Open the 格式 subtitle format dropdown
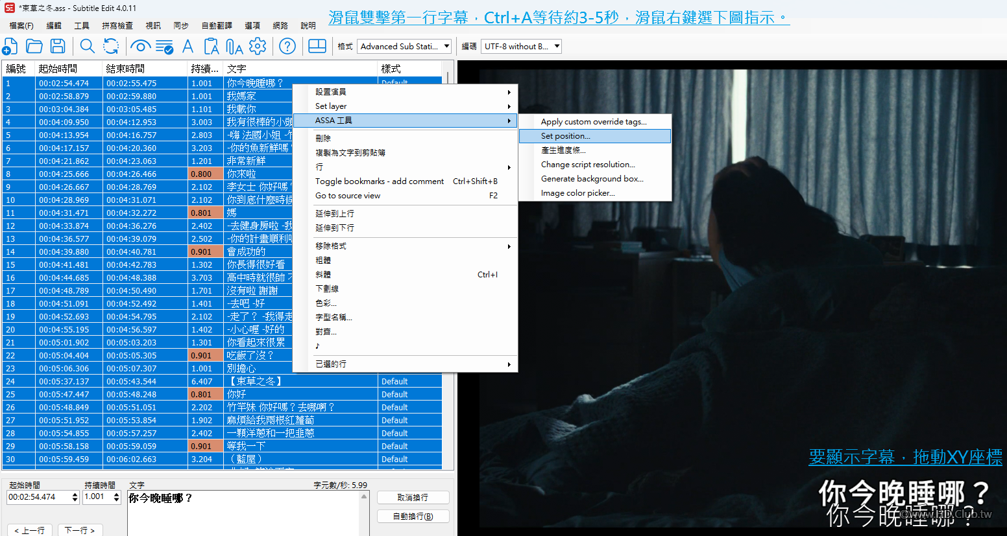The height and width of the screenshot is (536, 1007). coord(406,46)
